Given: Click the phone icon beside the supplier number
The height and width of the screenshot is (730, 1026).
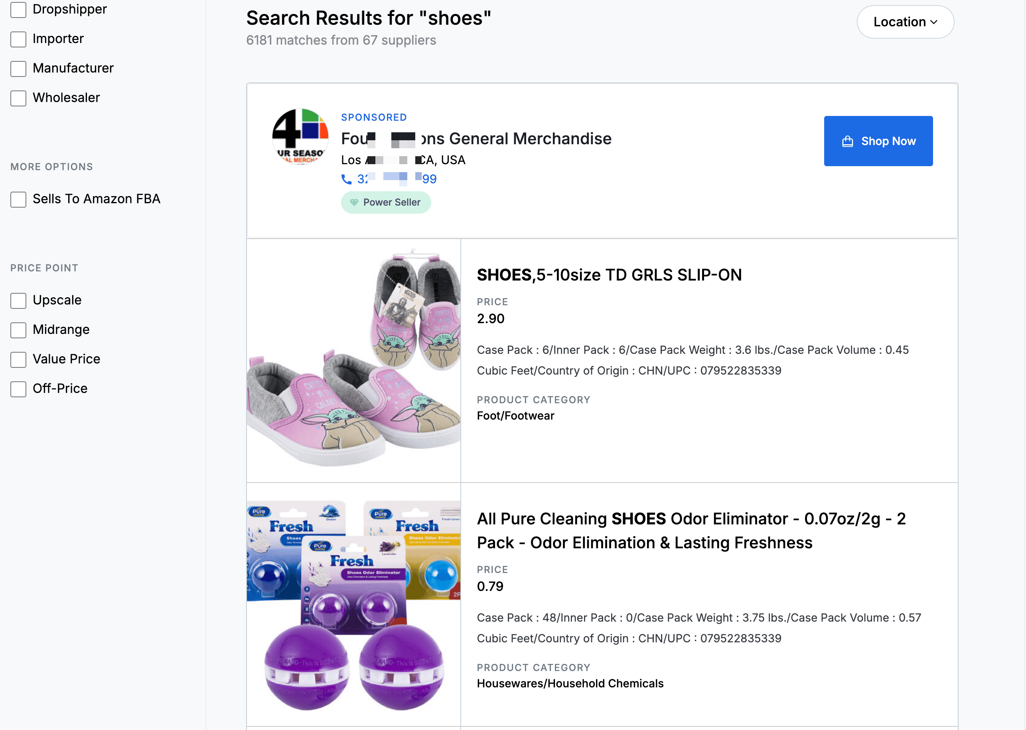Looking at the screenshot, I should click(346, 179).
